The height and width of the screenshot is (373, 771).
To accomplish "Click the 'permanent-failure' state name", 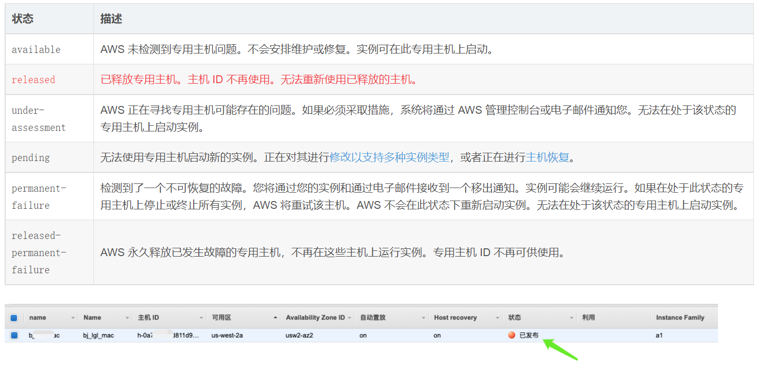I will pyautogui.click(x=39, y=197).
